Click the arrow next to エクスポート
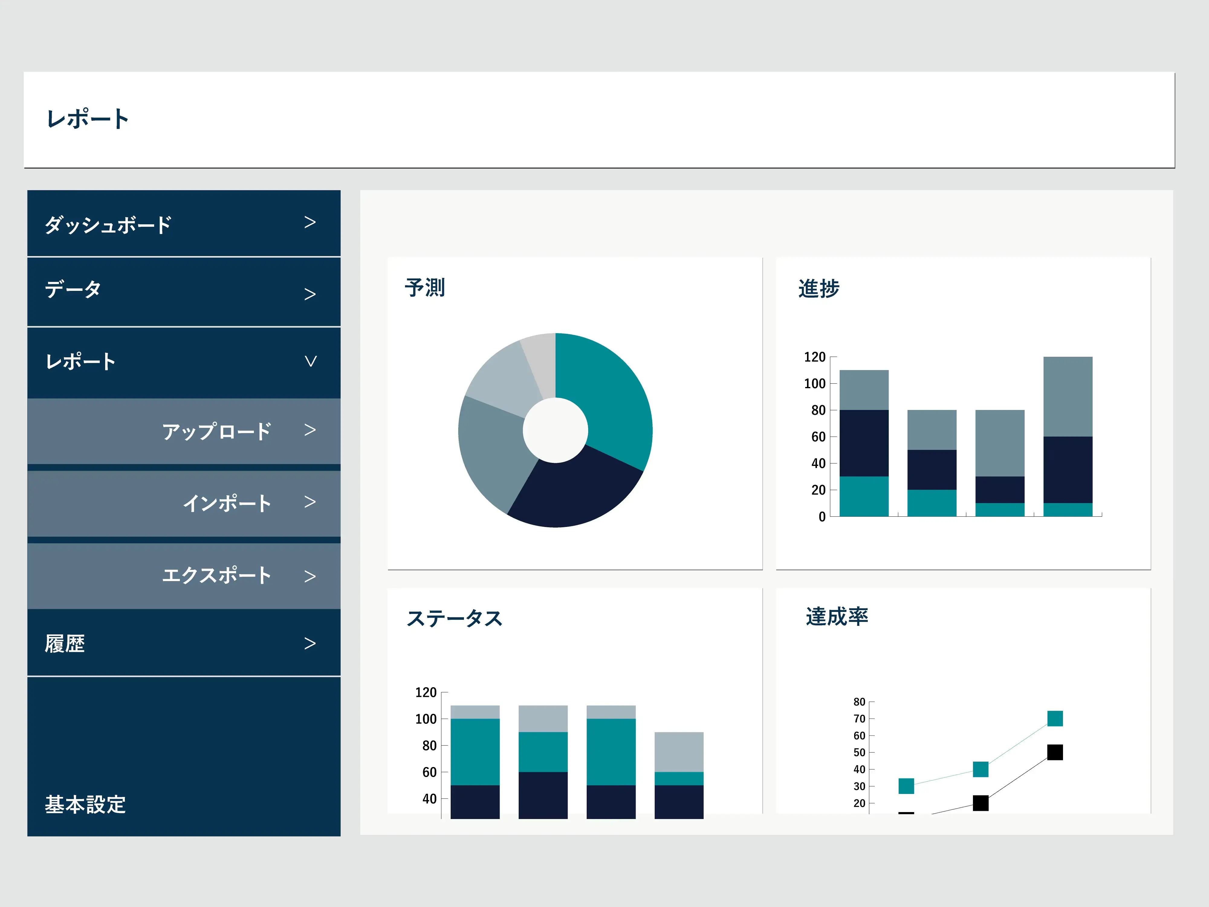The image size is (1209, 907). click(x=310, y=576)
